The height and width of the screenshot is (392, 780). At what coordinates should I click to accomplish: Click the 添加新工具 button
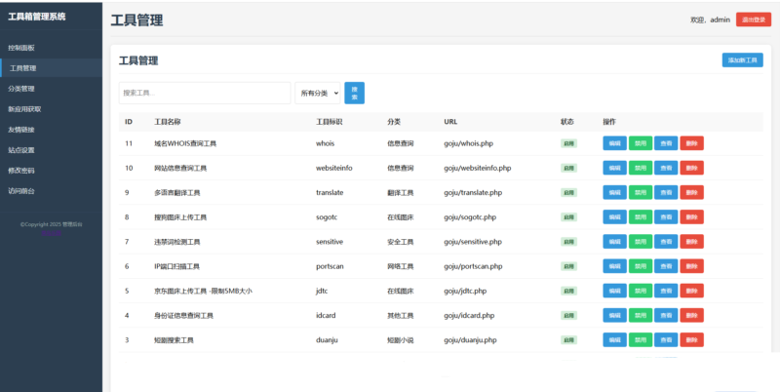[x=742, y=60]
